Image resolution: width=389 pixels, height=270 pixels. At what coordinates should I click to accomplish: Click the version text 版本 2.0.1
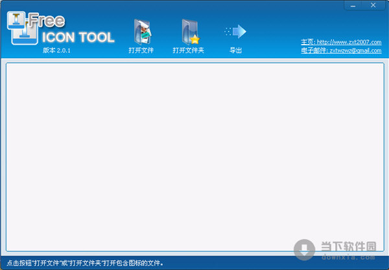[x=56, y=51]
